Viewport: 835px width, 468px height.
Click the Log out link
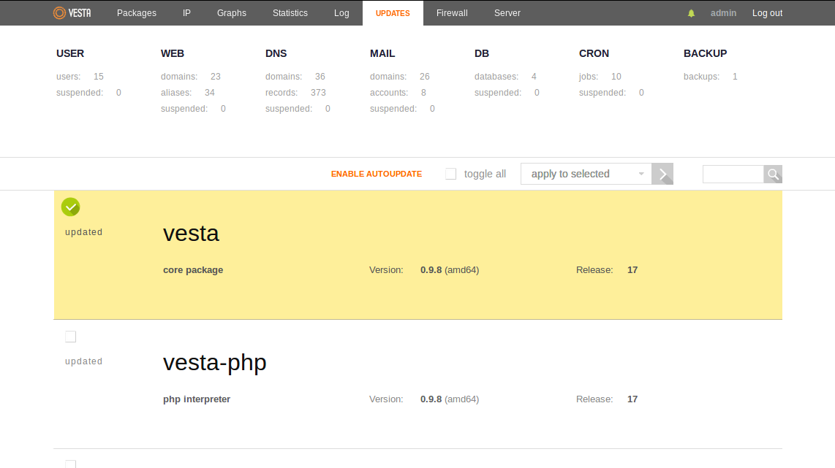[767, 13]
